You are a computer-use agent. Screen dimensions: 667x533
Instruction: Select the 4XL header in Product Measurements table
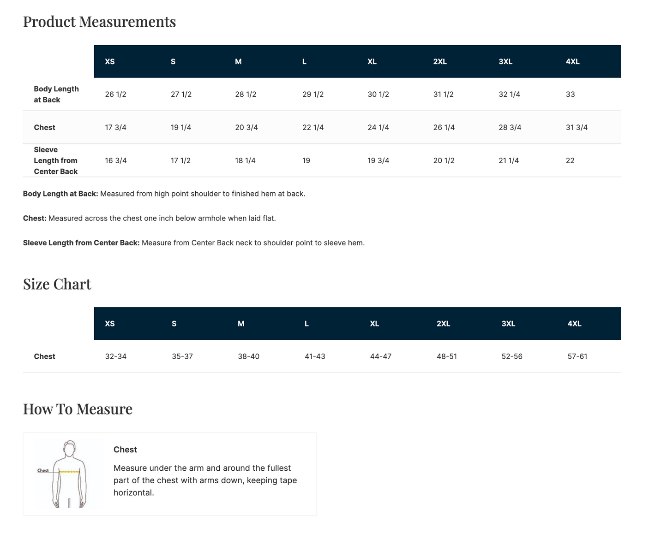pos(572,61)
